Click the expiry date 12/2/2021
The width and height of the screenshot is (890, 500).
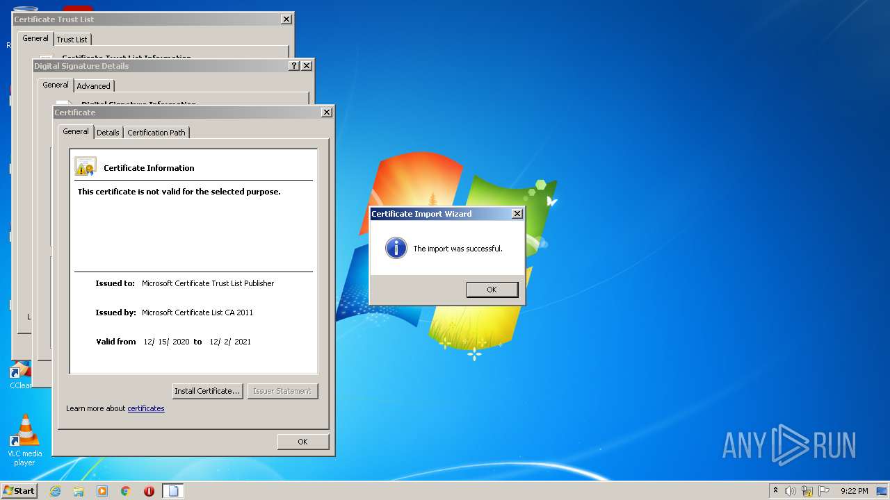click(x=230, y=342)
